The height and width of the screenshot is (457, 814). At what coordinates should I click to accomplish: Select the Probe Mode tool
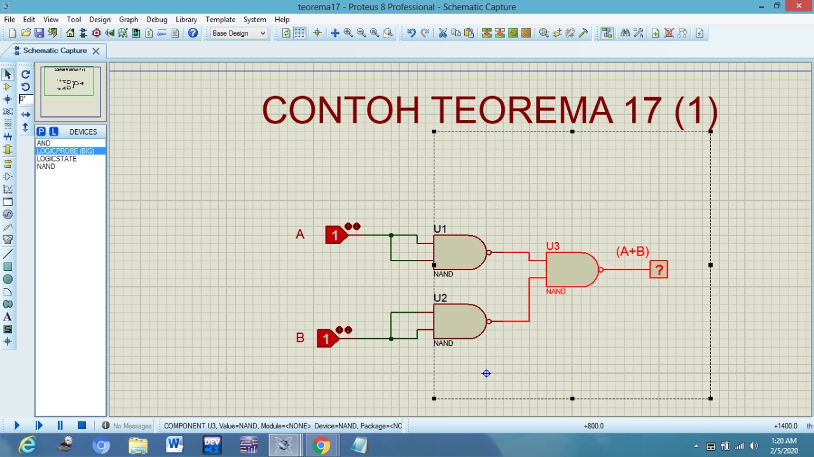pos(8,227)
